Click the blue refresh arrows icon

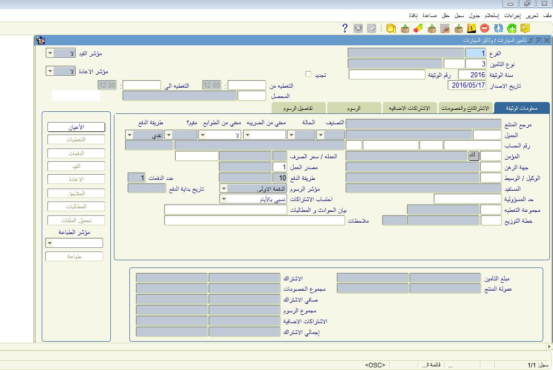(x=498, y=28)
